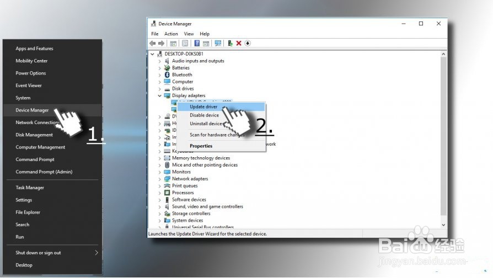Screen dimensions: 493x278
Task: Click the Print queues printer icon
Action: pos(167,186)
